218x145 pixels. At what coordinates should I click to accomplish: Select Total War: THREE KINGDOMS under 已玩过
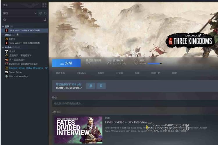click(x=25, y=43)
